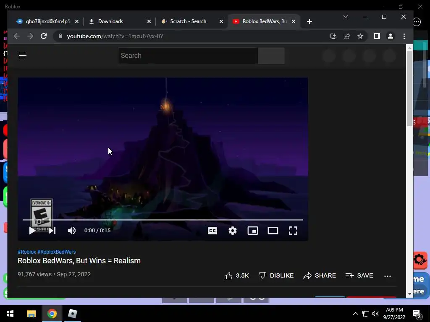The image size is (430, 322).
Task: Switch to Scratch - Search tab
Action: point(188,21)
